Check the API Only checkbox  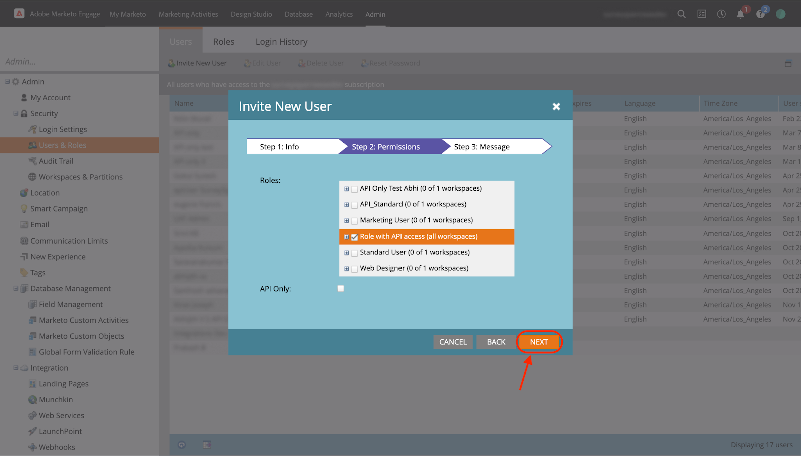(x=341, y=289)
